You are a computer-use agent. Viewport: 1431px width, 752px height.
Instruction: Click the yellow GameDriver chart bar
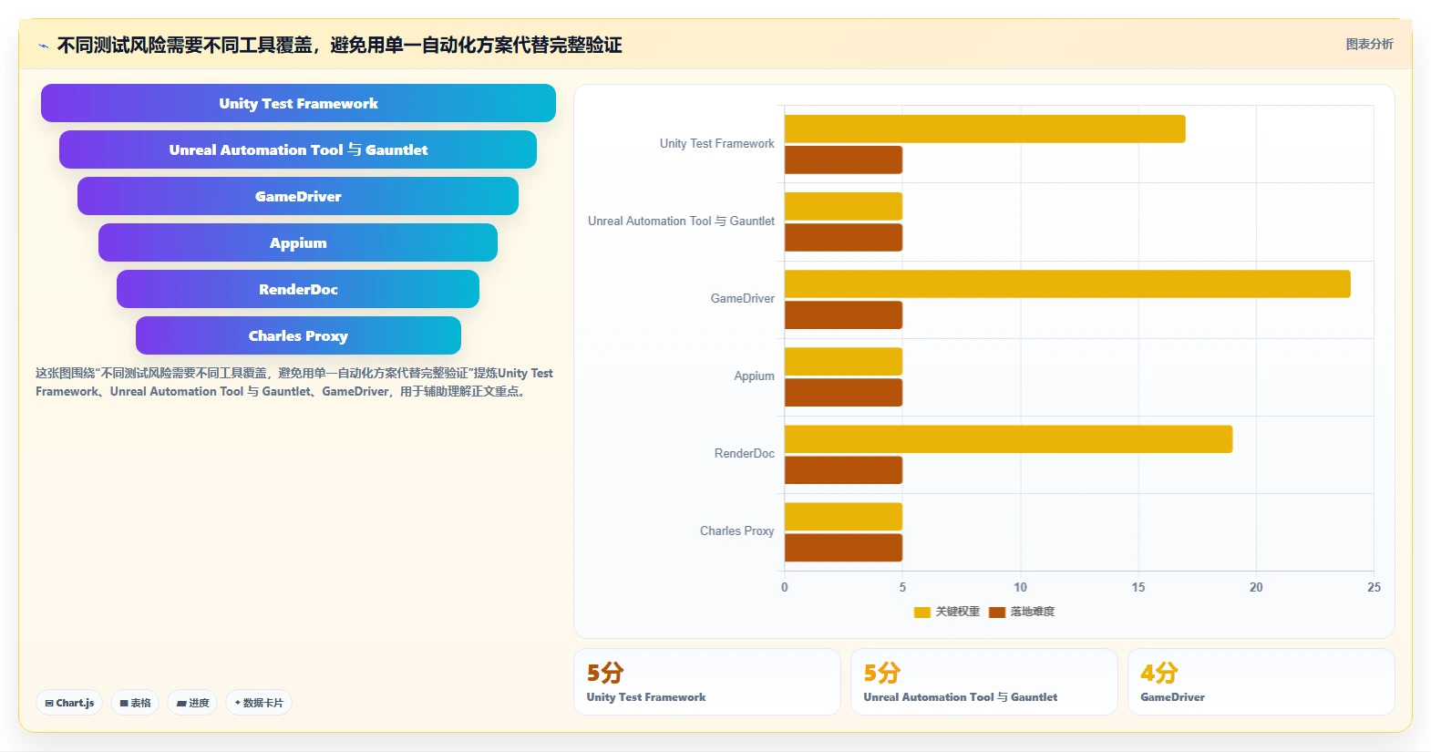click(x=1067, y=283)
